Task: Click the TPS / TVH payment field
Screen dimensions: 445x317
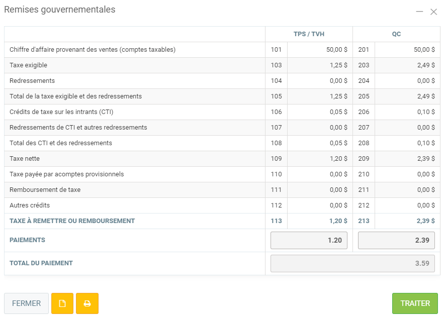Action: click(309, 240)
